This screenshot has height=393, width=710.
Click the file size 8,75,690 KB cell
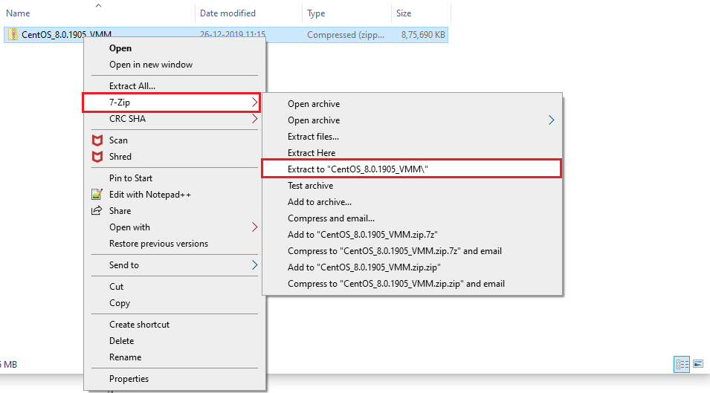click(x=423, y=35)
